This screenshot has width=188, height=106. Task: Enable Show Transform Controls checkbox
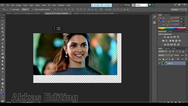point(33,9)
